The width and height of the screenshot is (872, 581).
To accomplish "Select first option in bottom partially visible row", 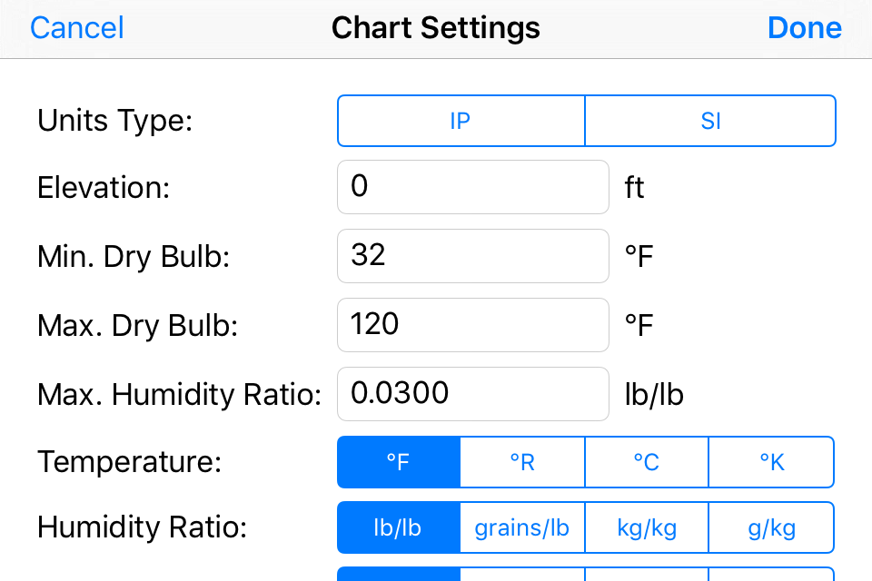I will (x=399, y=575).
